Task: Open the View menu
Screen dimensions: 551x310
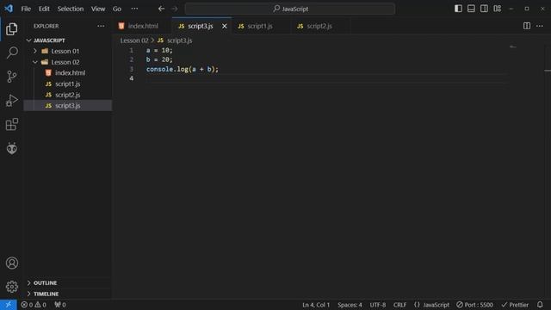Action: (x=98, y=9)
